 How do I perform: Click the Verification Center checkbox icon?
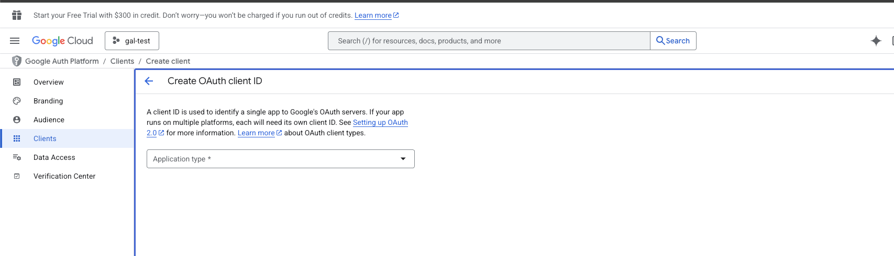pos(17,176)
